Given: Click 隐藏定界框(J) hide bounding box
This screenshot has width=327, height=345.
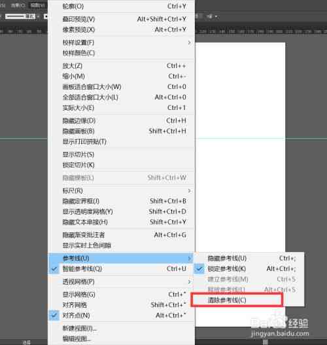Looking at the screenshot, I should [x=121, y=201].
